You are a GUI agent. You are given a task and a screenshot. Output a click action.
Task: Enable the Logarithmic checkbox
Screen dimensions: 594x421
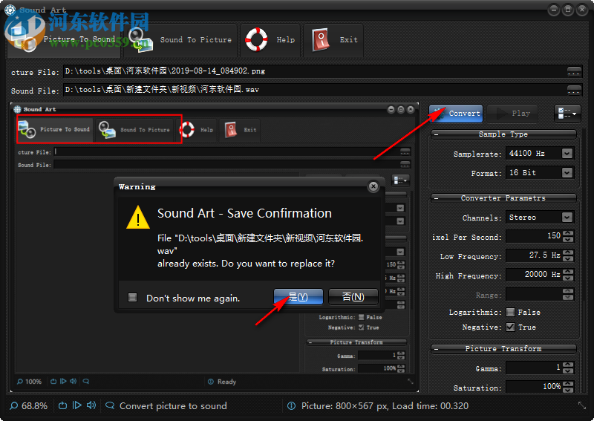click(511, 313)
